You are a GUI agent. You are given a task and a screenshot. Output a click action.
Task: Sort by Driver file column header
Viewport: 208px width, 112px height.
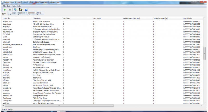[x=6, y=18]
